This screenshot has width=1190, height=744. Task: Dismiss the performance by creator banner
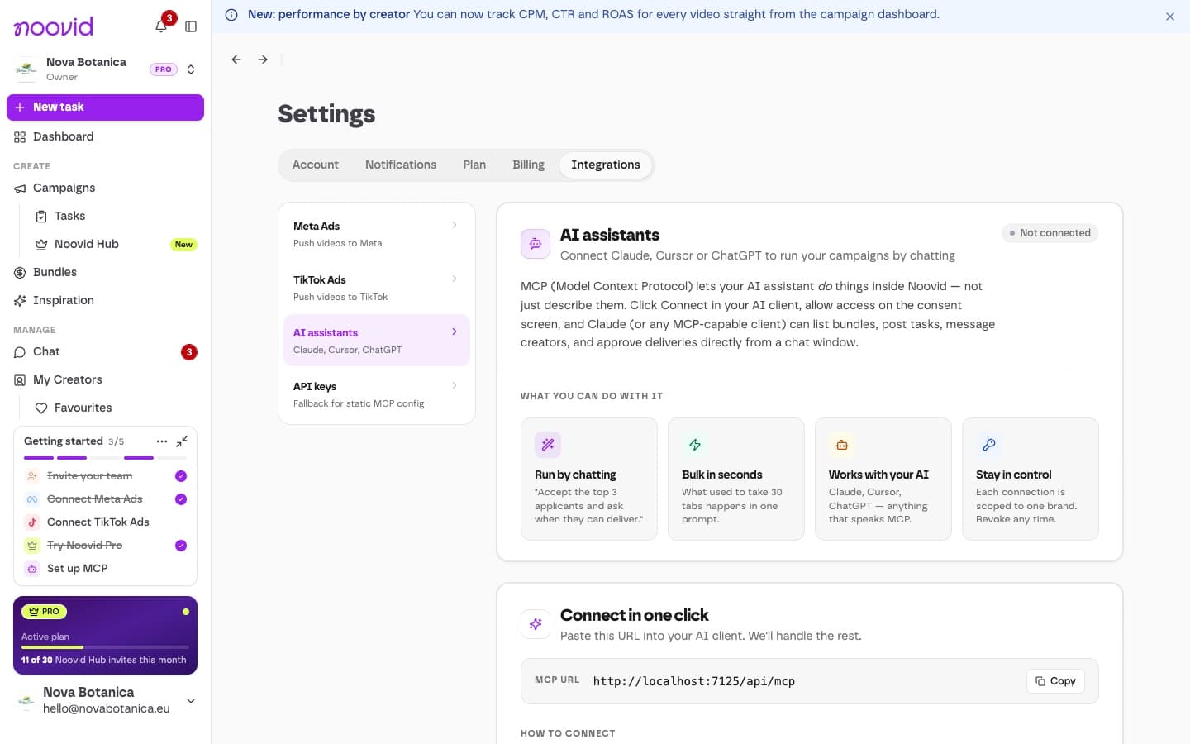1170,17
